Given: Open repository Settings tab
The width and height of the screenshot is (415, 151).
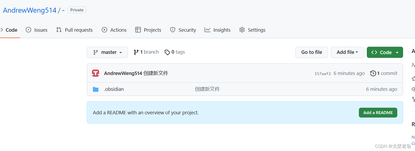Looking at the screenshot, I should 252,30.
